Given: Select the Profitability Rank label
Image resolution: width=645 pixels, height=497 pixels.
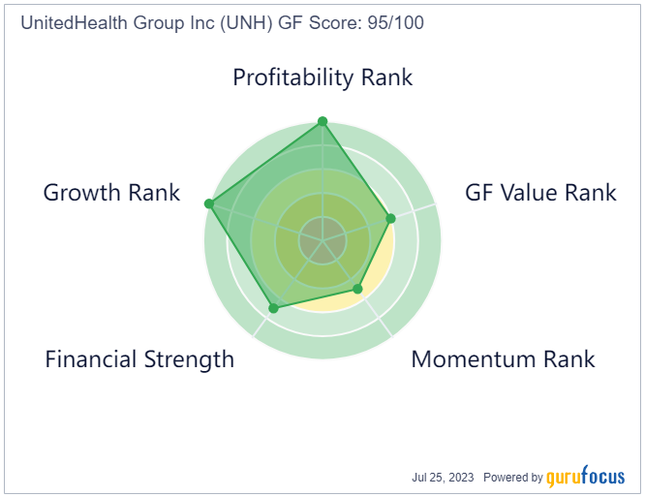Looking at the screenshot, I should (322, 78).
